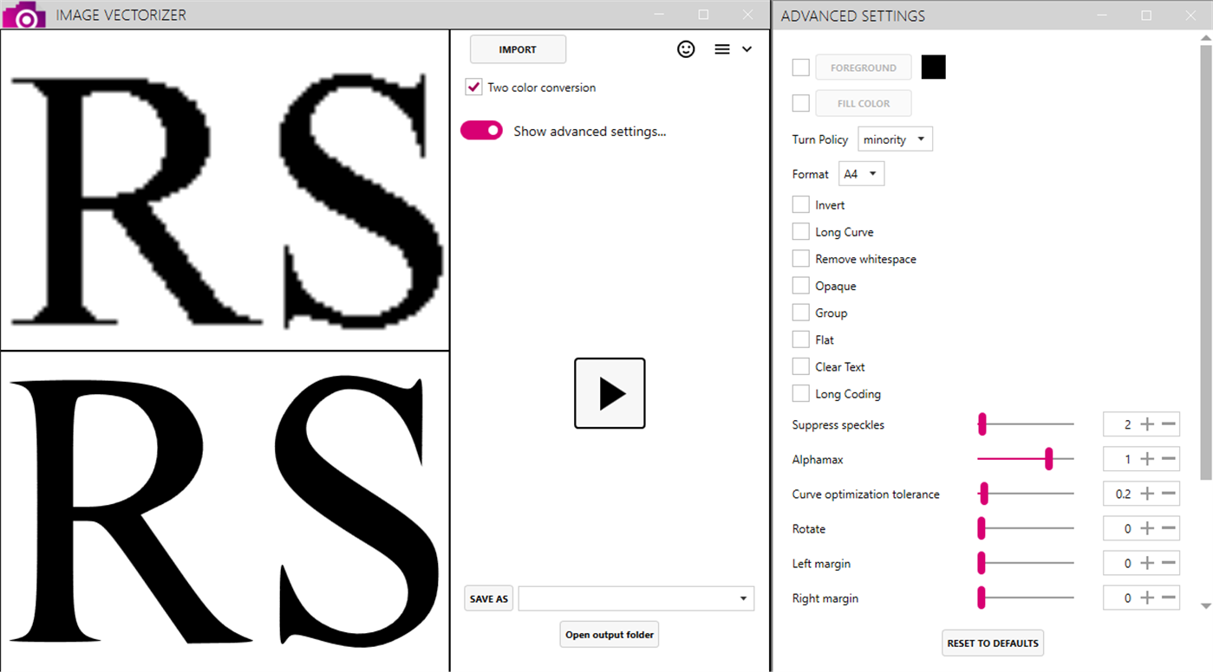Enable the Invert checkbox
This screenshot has width=1213, height=672.
800,204
